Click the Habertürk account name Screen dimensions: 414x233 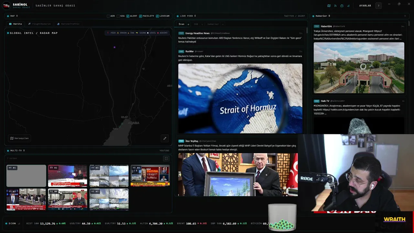coord(326,26)
